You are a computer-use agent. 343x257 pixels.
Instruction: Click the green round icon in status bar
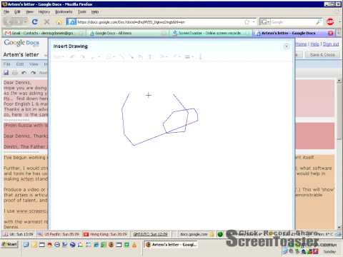pyautogui.click(x=220, y=234)
